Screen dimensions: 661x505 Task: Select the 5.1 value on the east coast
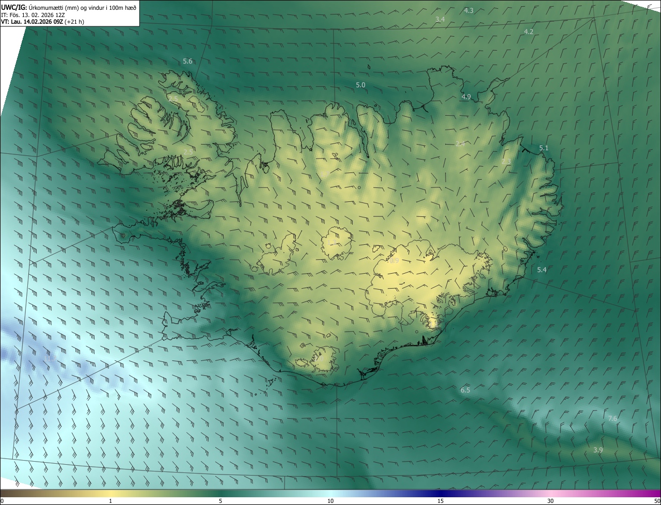pos(544,148)
